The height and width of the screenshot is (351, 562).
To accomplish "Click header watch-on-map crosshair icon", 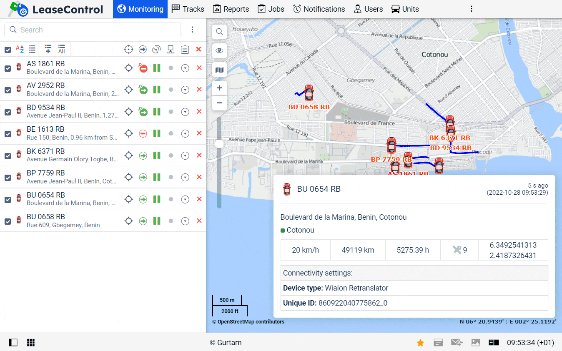I will 129,50.
